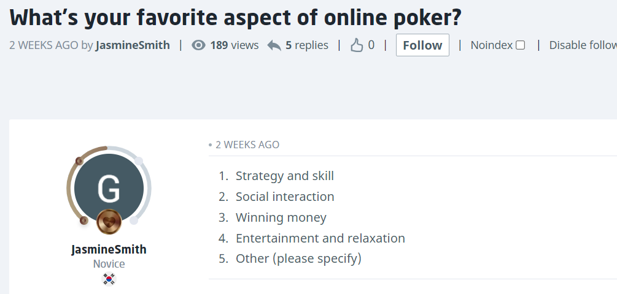
Task: Click the eye views icon
Action: 198,45
